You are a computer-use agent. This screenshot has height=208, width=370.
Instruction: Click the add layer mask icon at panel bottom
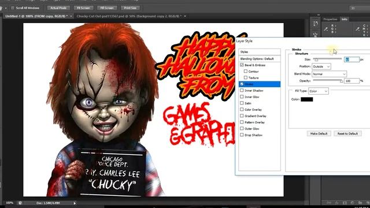pyautogui.click(x=345, y=203)
